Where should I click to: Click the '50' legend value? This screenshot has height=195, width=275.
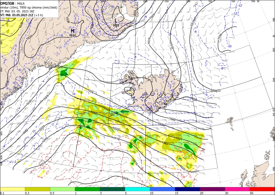[x=252, y=193]
